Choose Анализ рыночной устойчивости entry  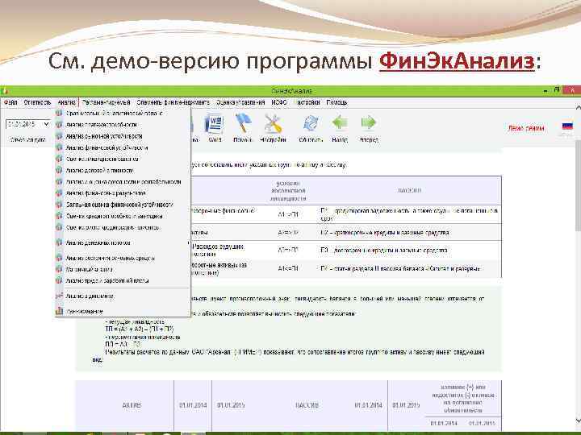coord(123,136)
